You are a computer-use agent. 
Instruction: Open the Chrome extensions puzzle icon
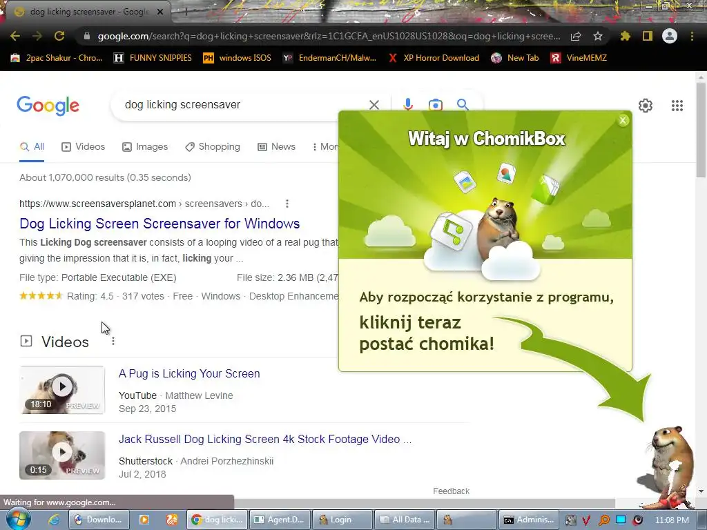point(626,36)
